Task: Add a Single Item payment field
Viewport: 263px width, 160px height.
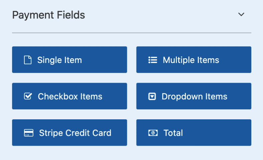Action: [69, 60]
